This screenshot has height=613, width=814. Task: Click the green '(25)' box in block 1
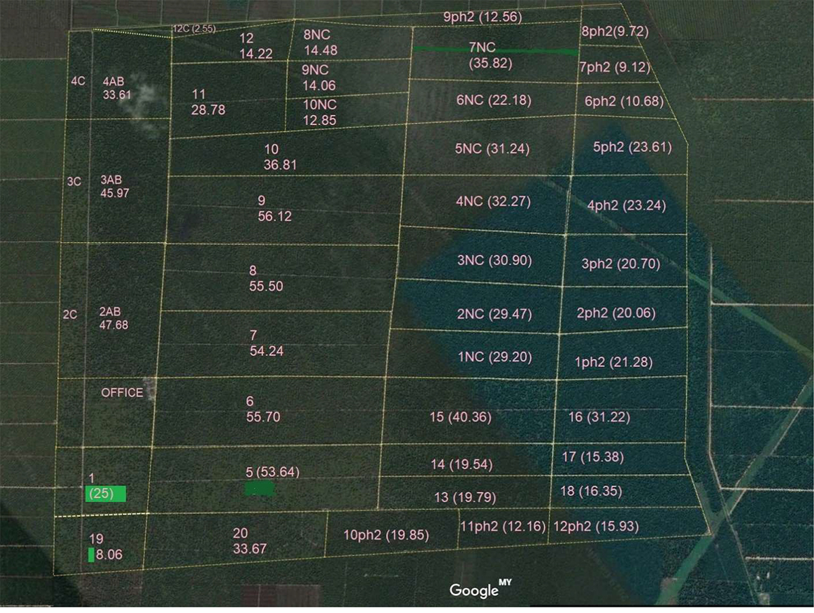pos(106,494)
